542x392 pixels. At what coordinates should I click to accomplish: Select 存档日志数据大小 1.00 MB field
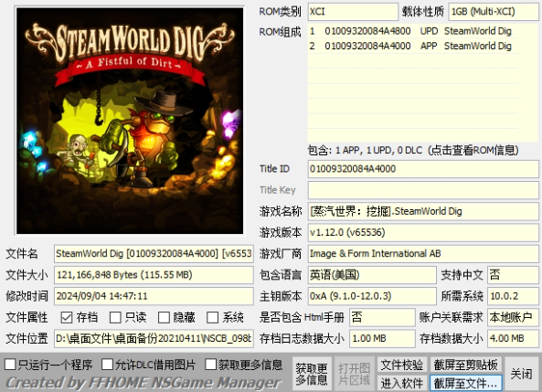point(382,338)
